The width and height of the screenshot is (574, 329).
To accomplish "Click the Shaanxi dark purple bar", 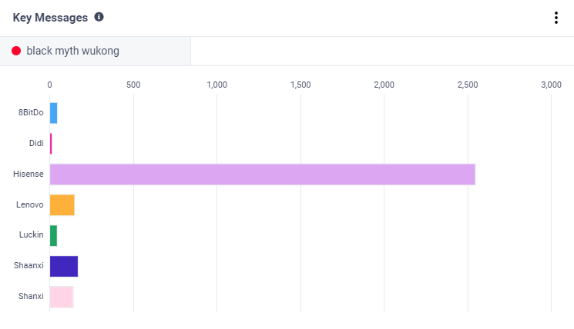I will (63, 266).
